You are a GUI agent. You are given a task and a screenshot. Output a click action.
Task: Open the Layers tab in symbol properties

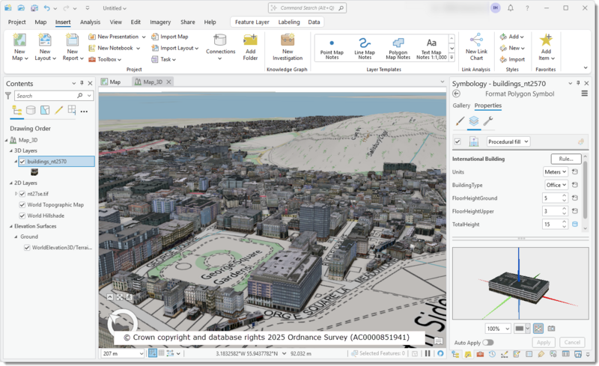[474, 121]
